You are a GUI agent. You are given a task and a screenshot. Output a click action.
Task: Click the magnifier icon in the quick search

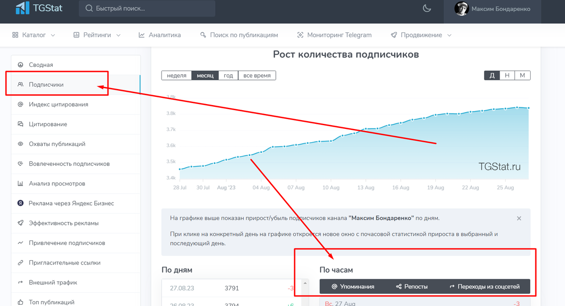(x=89, y=8)
